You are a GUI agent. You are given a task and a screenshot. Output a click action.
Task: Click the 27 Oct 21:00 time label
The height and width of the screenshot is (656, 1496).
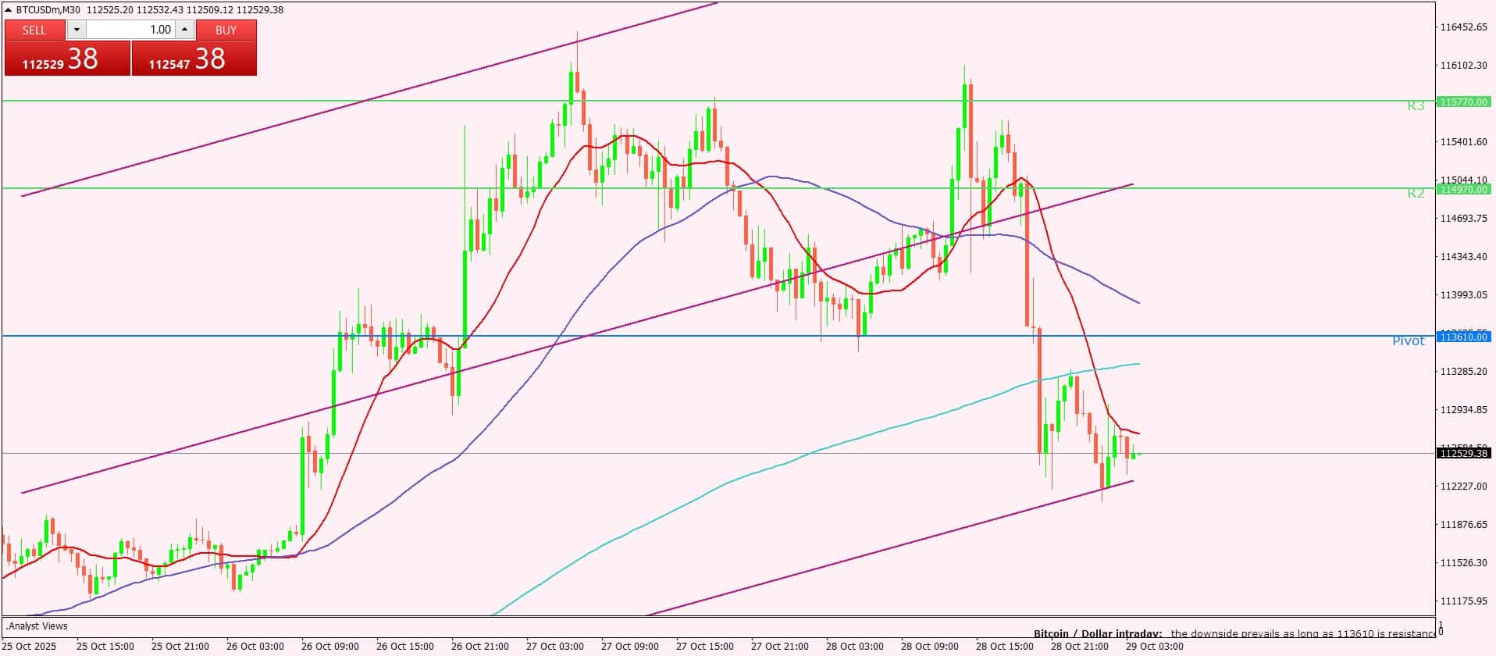[x=780, y=647]
